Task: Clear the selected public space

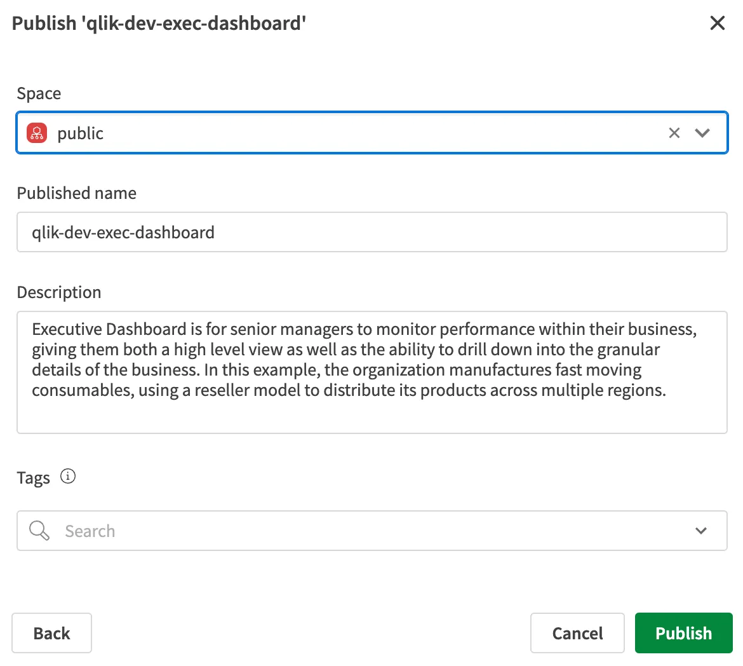Action: 674,133
